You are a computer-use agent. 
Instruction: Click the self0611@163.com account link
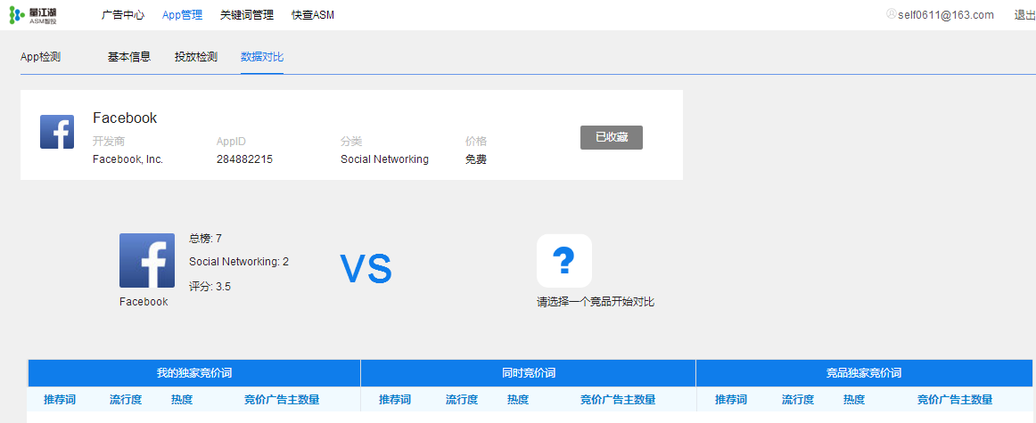coord(945,14)
